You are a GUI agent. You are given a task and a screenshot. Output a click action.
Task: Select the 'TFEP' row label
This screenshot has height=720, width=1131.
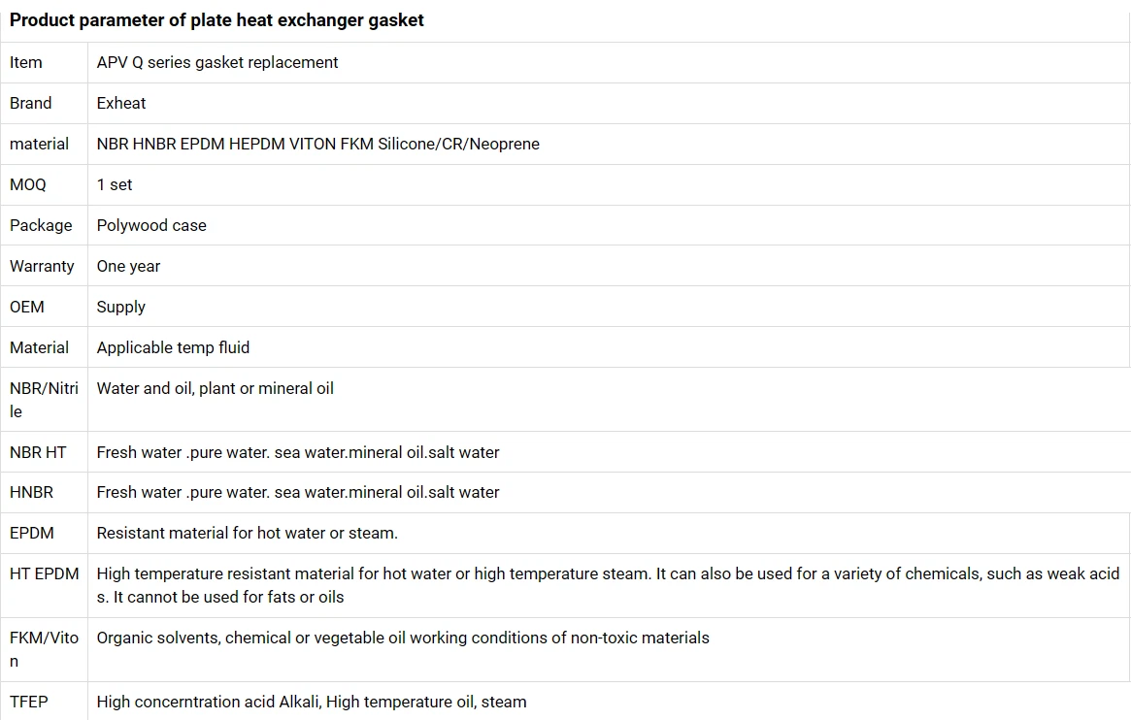[29, 701]
